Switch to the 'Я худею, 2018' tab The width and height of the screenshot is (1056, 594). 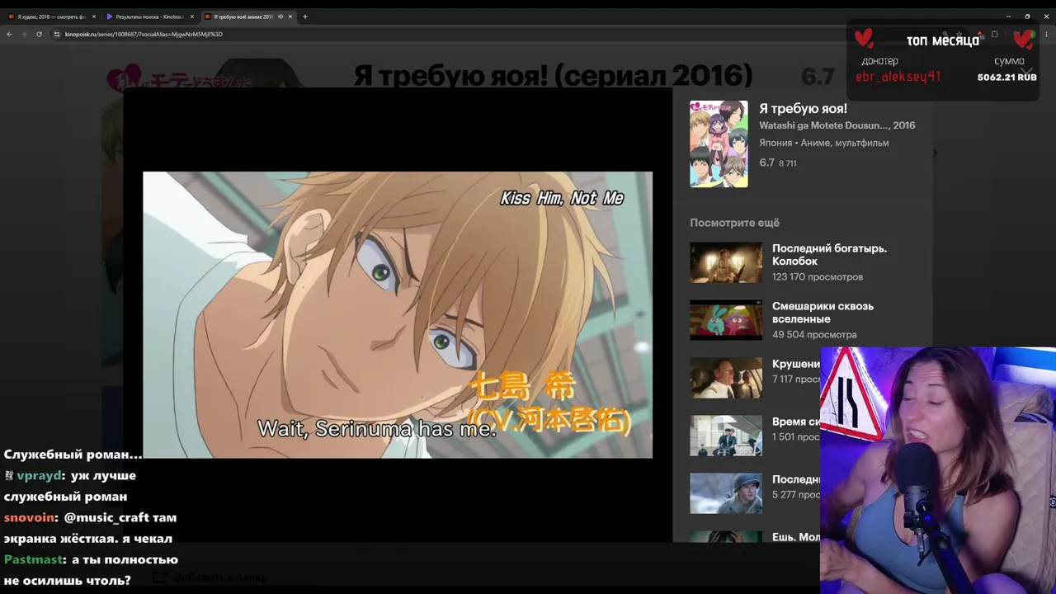coord(51,16)
